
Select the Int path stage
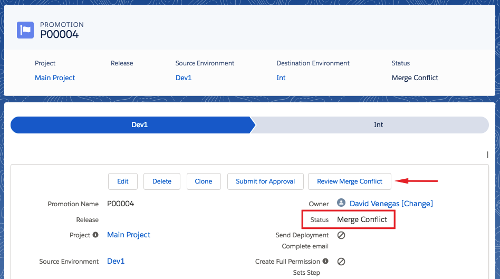coord(371,124)
